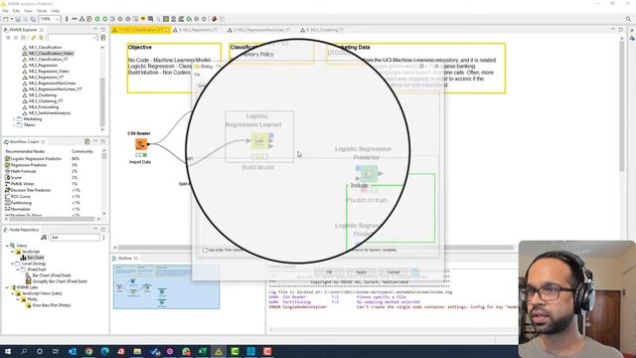
Task: Open the Edit menu
Action: click(16, 11)
